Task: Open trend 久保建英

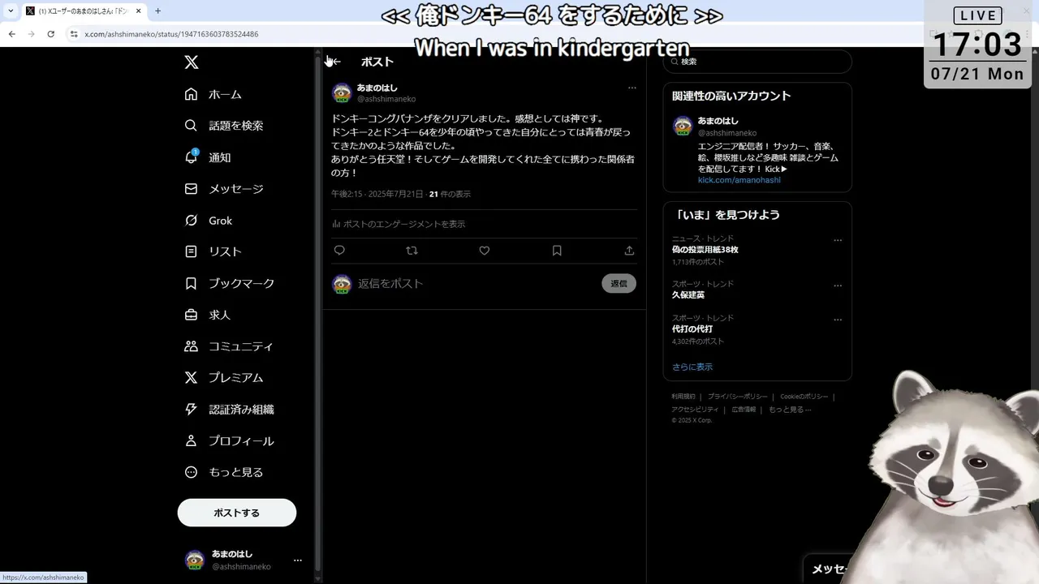Action: [688, 295]
